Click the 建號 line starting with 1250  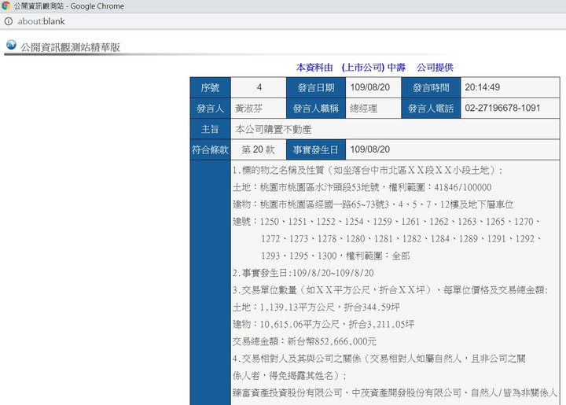point(386,221)
